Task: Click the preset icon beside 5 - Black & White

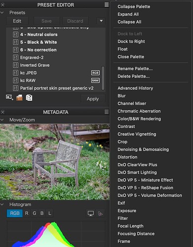Action: point(15,42)
